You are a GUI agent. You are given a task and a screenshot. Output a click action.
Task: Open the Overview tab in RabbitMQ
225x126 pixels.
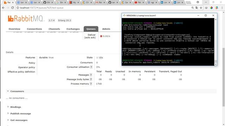click(14, 29)
